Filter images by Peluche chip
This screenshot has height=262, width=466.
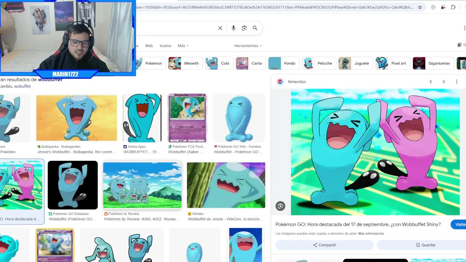pyautogui.click(x=319, y=63)
